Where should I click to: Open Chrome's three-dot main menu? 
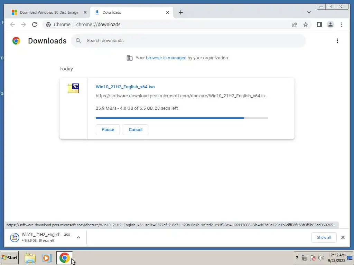[342, 24]
